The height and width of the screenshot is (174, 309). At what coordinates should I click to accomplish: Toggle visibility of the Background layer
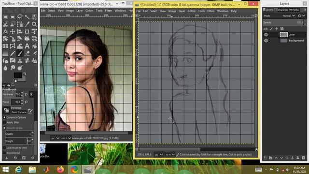266,41
